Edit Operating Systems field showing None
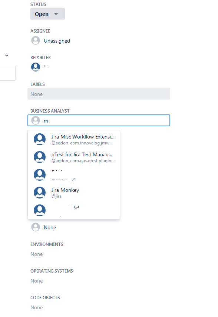This screenshot has width=218, height=317. click(x=37, y=281)
